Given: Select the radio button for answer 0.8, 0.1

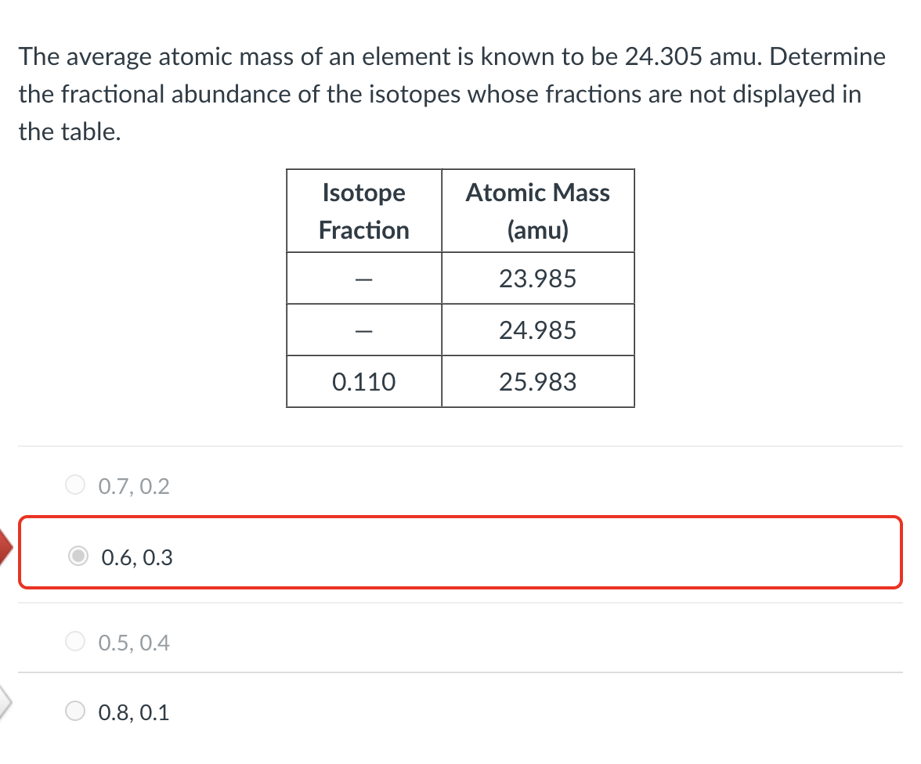Looking at the screenshot, I should click(x=74, y=711).
